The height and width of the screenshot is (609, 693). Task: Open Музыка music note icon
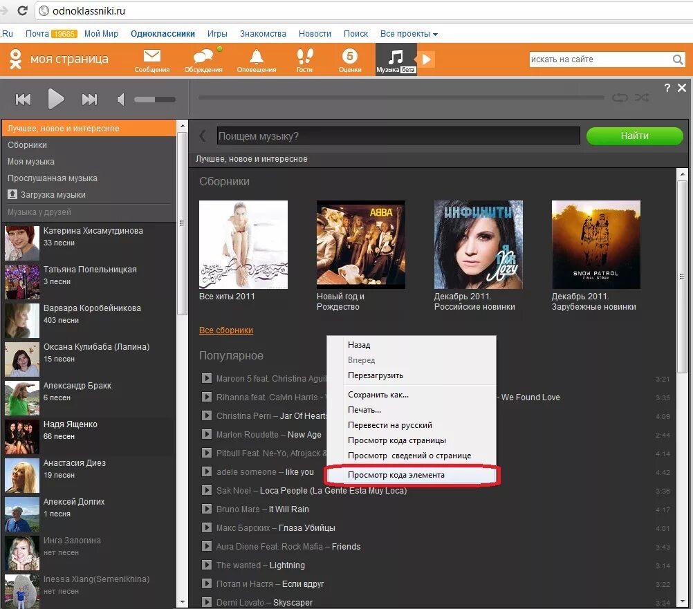click(x=396, y=59)
